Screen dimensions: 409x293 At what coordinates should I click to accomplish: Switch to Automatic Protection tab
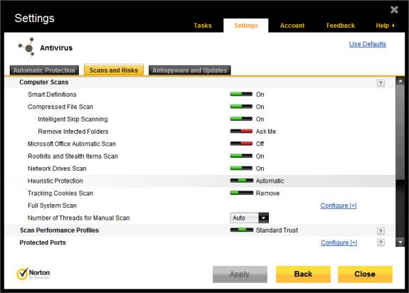[44, 70]
